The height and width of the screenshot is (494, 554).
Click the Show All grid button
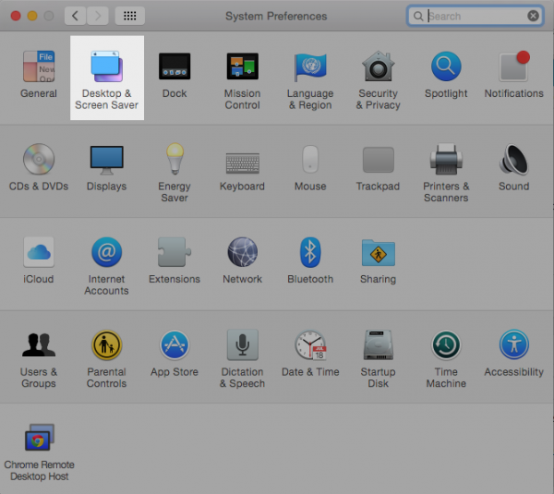point(130,16)
